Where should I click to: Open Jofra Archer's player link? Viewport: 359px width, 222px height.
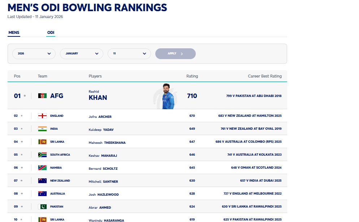pos(100,117)
